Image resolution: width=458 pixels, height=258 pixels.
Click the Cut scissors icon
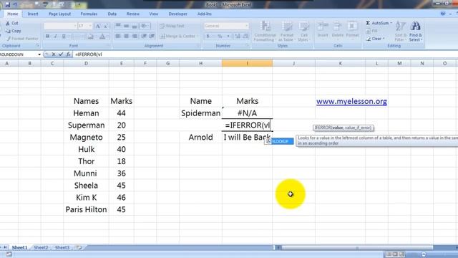pos(8,23)
